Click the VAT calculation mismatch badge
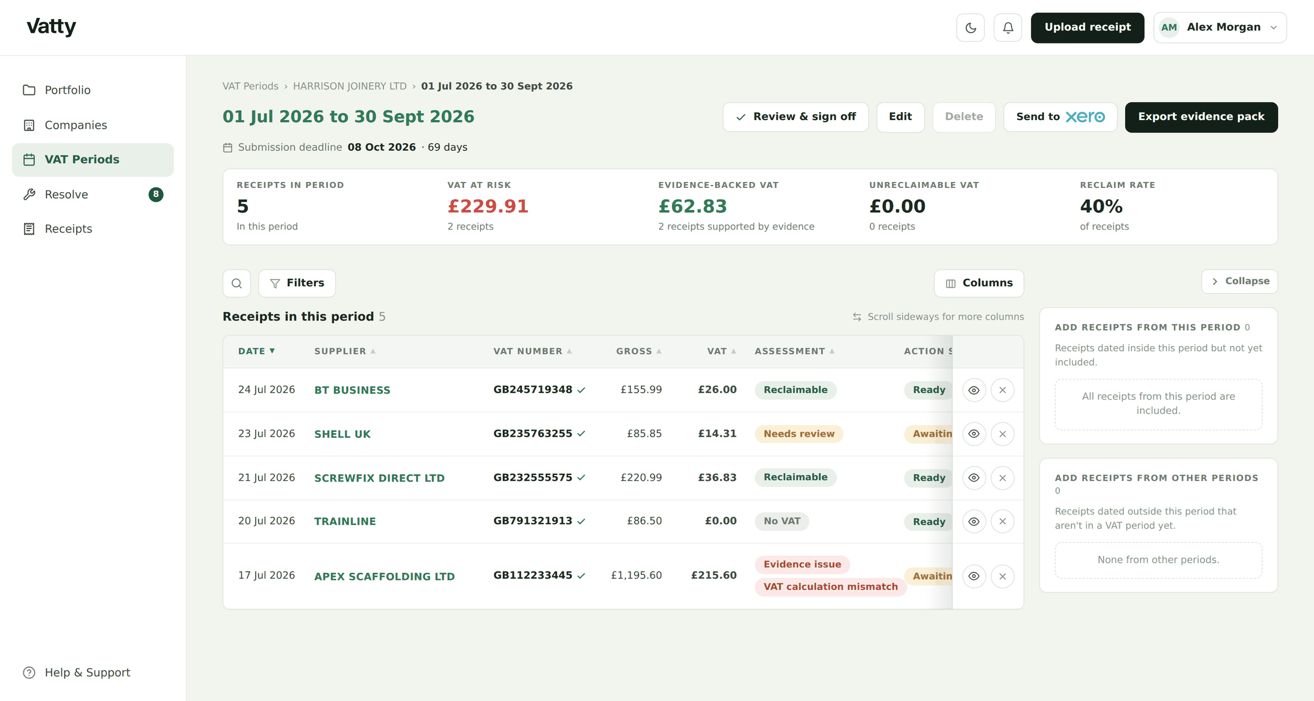Viewport: 1314px width, 701px height. click(x=830, y=587)
